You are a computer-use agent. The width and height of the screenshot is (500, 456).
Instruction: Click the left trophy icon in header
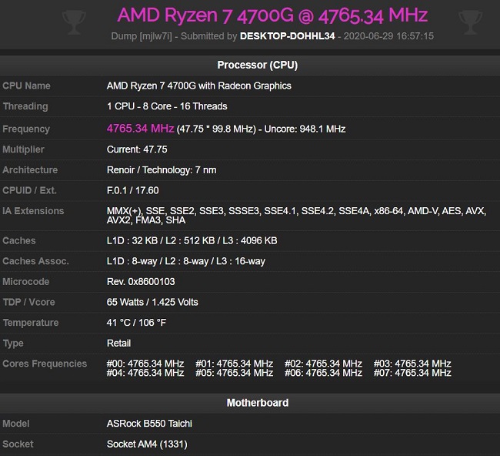(74, 22)
